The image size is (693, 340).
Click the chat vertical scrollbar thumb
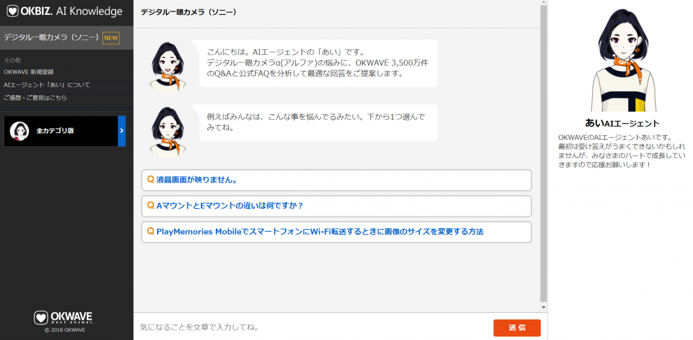543,152
